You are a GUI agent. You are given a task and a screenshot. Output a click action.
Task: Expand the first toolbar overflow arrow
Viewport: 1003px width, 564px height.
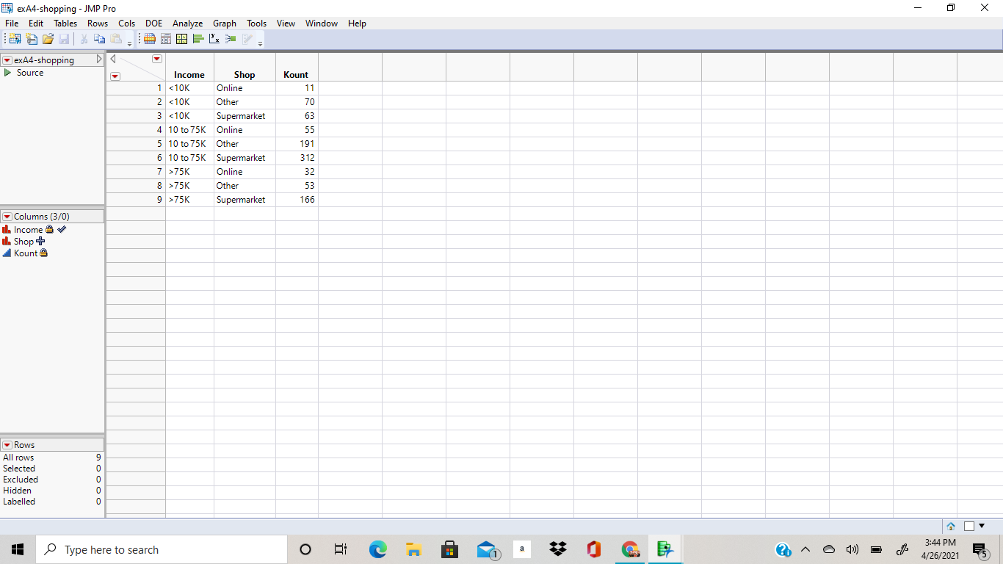click(129, 43)
